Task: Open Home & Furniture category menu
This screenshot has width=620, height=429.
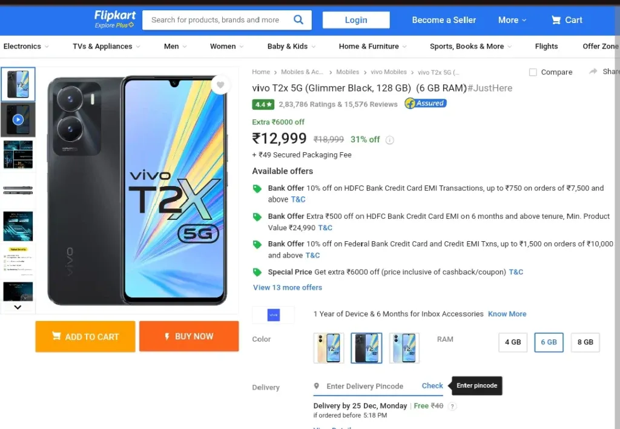Action: tap(372, 46)
